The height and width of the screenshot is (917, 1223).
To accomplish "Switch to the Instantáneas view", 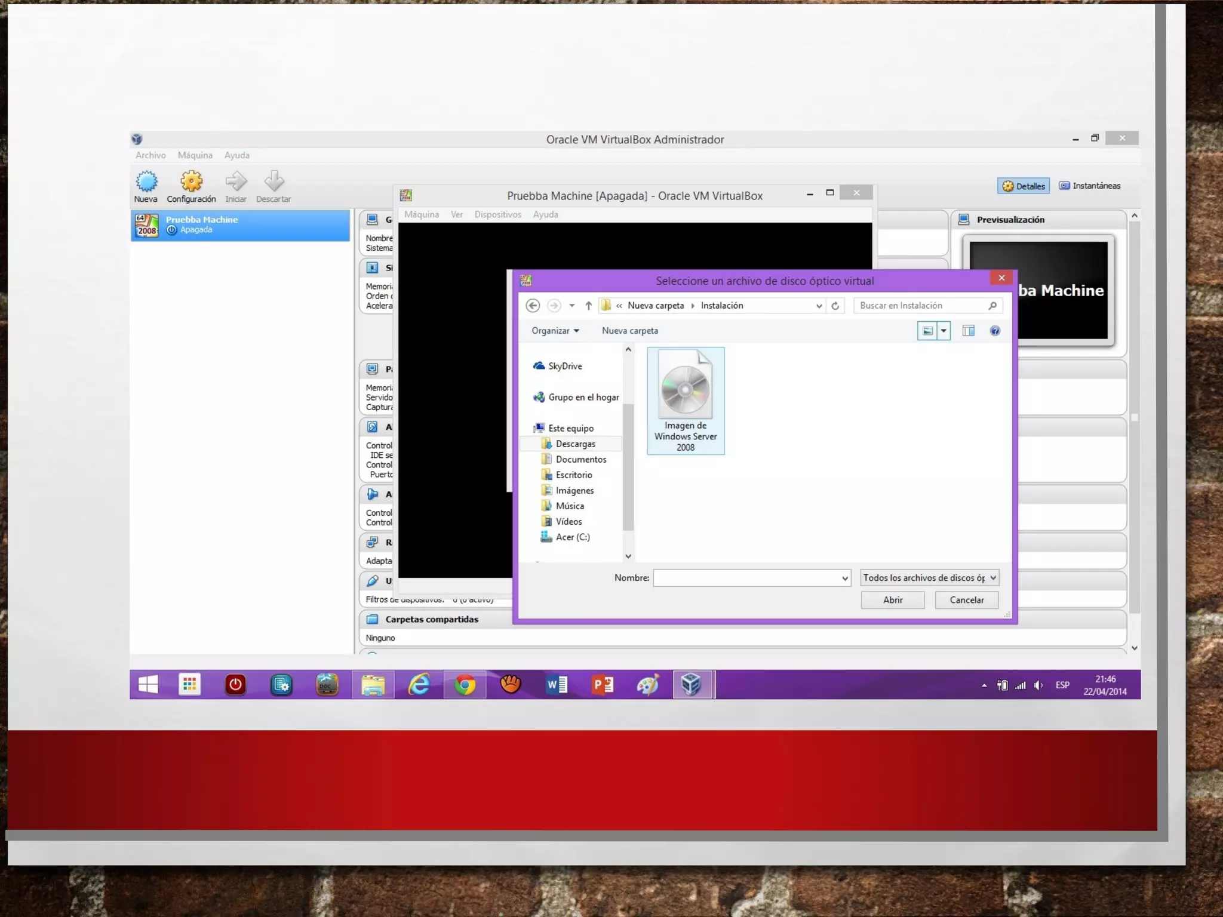I will click(1090, 186).
